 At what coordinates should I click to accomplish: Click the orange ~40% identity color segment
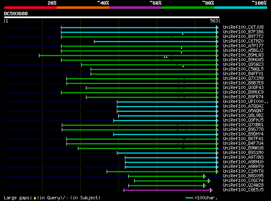(83, 8)
